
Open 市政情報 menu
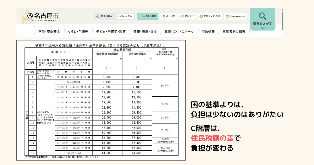(x=208, y=32)
